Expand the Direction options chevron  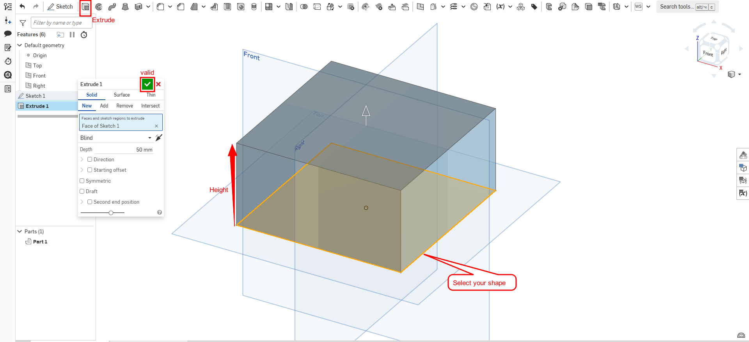(x=82, y=159)
